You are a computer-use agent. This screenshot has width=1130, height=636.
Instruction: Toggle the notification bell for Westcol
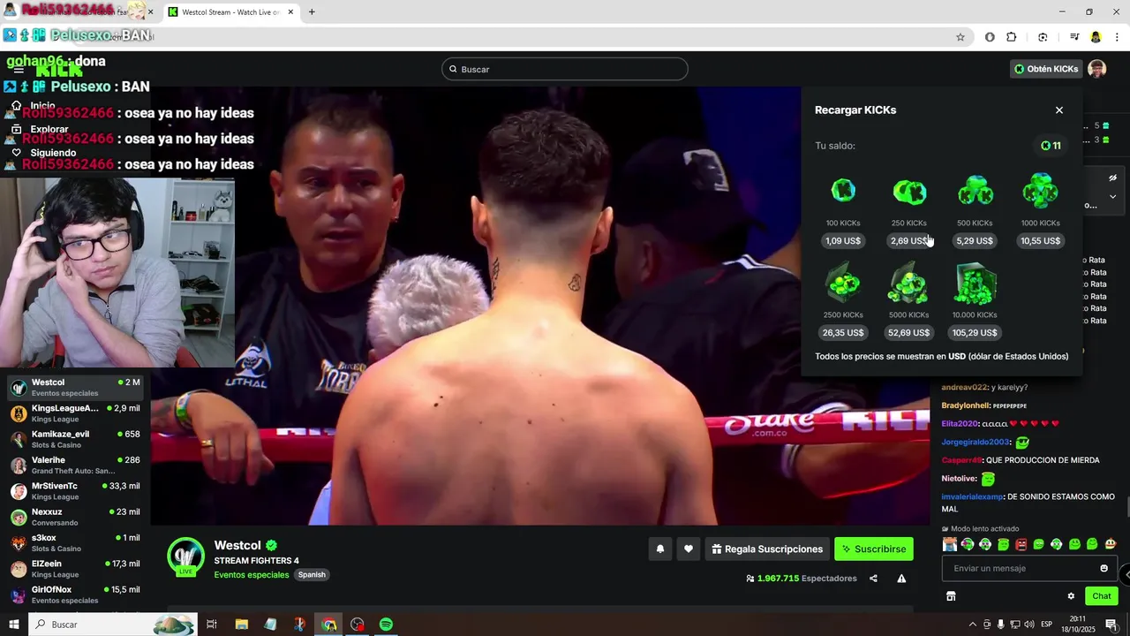click(659, 549)
